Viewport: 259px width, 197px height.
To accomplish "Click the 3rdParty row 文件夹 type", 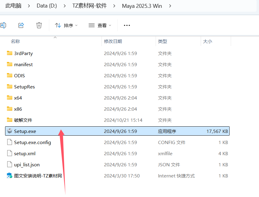I will pos(165,54).
